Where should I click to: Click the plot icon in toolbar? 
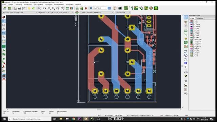point(24,8)
